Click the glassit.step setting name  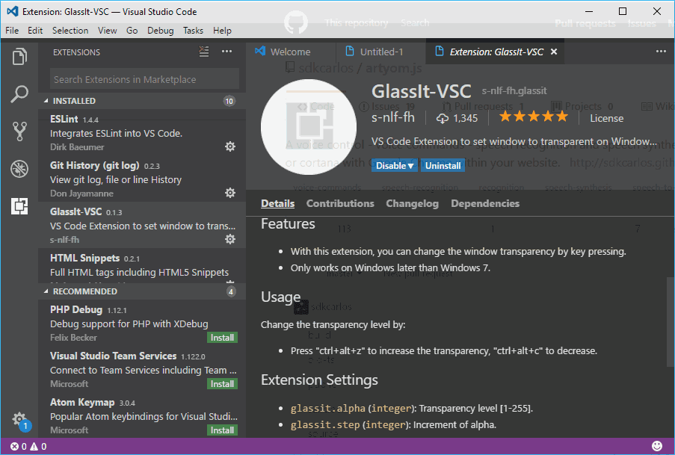coord(325,425)
